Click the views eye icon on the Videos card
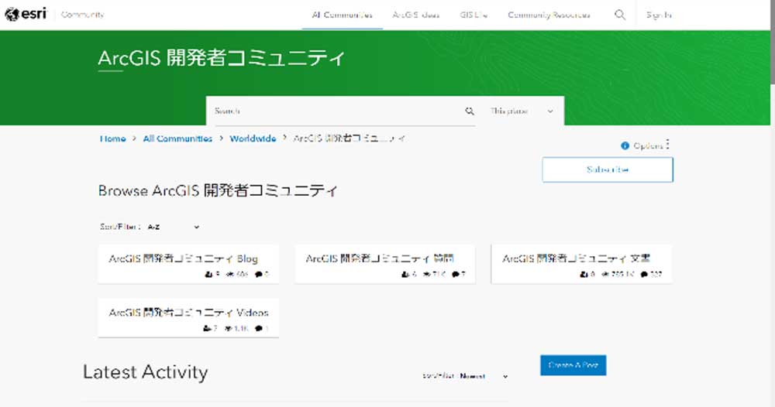 click(x=229, y=329)
